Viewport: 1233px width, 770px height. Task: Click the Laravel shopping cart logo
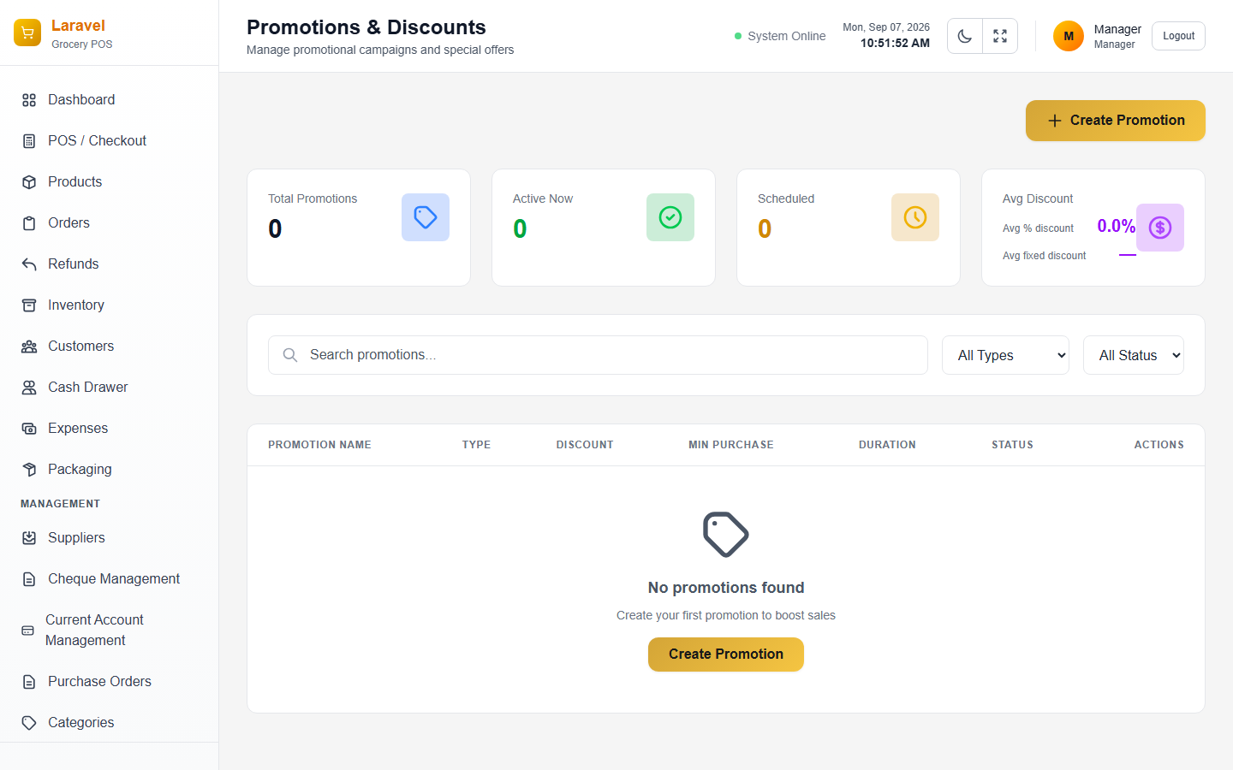click(27, 33)
